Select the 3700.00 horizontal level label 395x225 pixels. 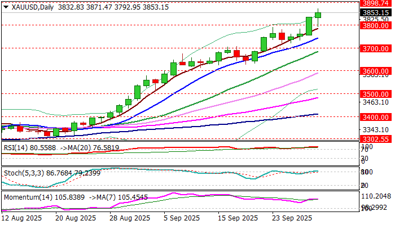tap(376, 48)
